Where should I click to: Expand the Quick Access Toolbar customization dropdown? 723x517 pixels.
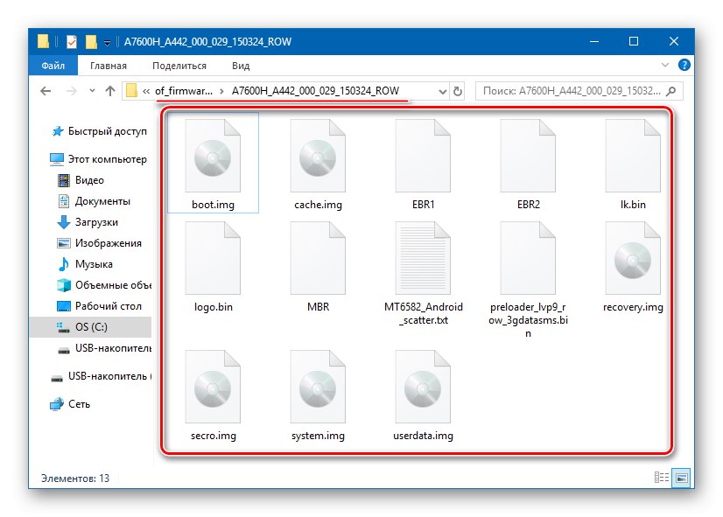tap(107, 41)
